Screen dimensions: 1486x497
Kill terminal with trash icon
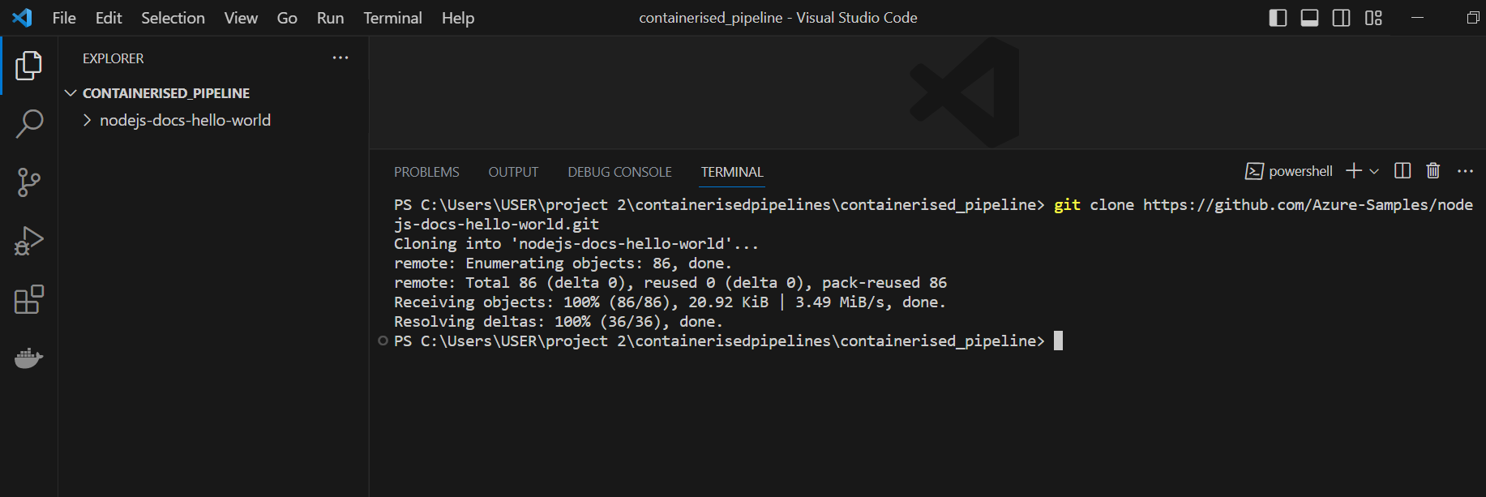[1433, 170]
